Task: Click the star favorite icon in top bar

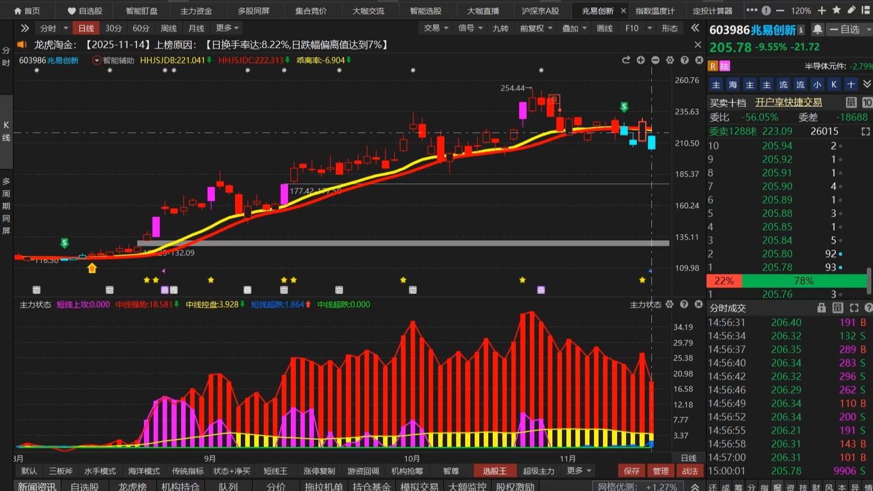Action: (x=836, y=11)
